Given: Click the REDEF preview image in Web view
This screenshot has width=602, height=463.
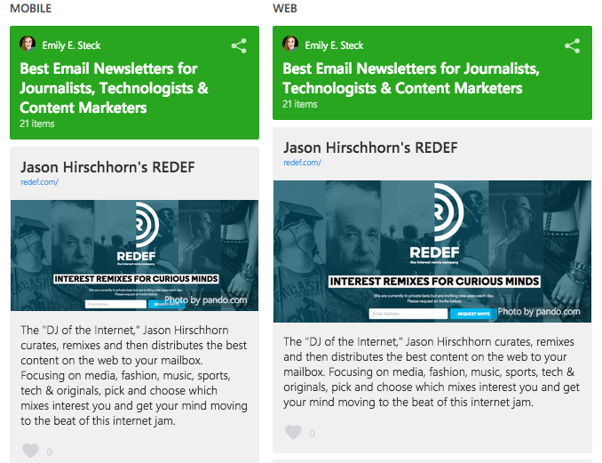Looking at the screenshot, I should click(x=432, y=251).
